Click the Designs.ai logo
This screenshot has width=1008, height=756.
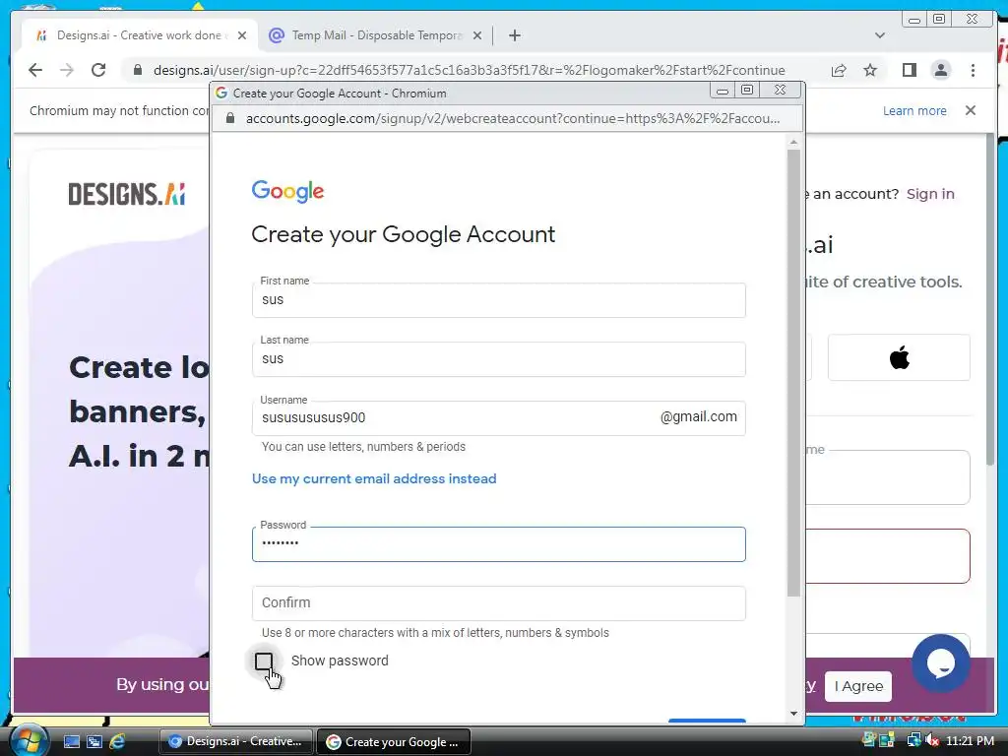(127, 194)
